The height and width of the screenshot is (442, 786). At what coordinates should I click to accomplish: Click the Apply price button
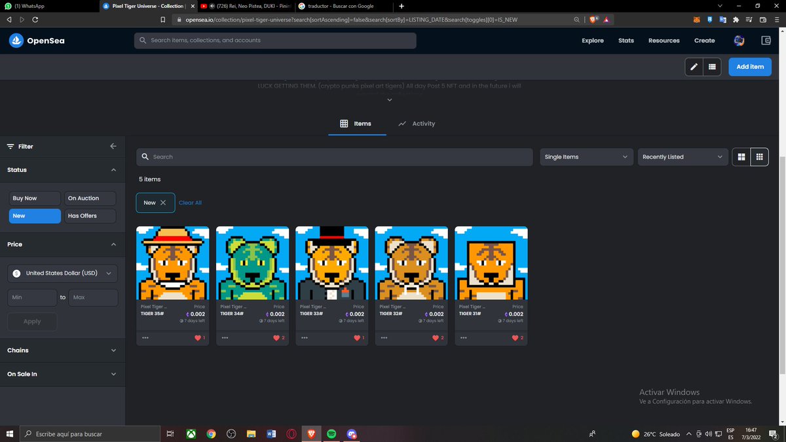[32, 322]
